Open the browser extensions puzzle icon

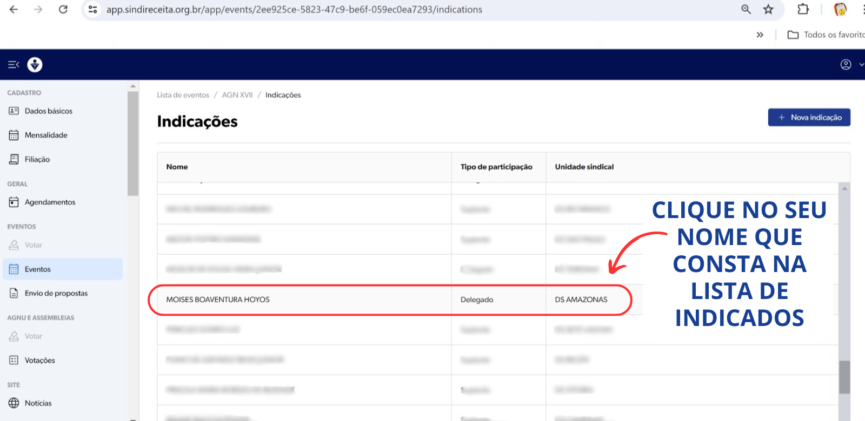pyautogui.click(x=803, y=10)
